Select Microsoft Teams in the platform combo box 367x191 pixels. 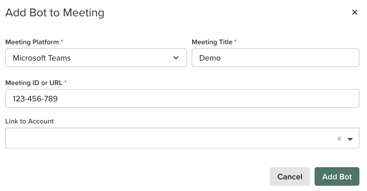[96, 58]
